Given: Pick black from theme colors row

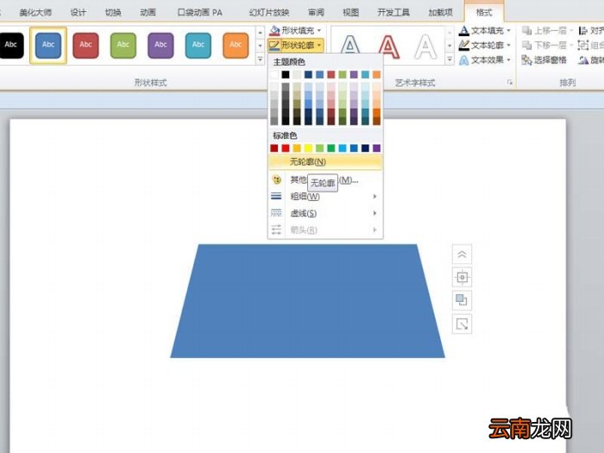Looking at the screenshot, I should point(286,74).
